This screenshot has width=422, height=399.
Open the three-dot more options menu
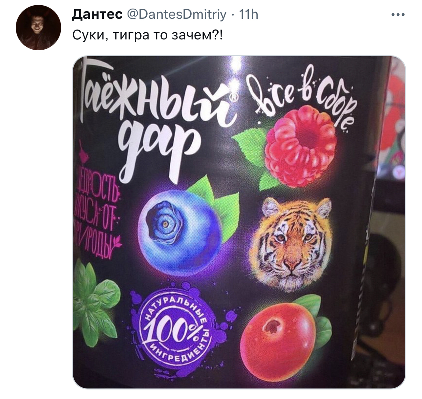(x=398, y=14)
